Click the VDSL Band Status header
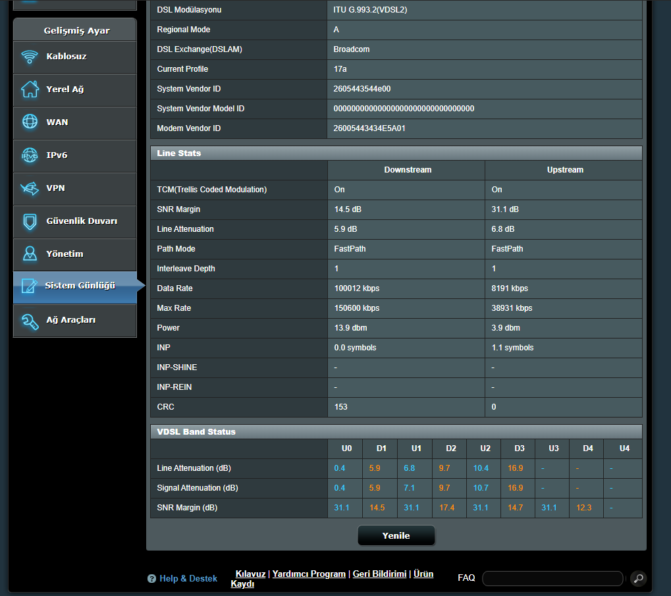The width and height of the screenshot is (671, 596). 396,432
